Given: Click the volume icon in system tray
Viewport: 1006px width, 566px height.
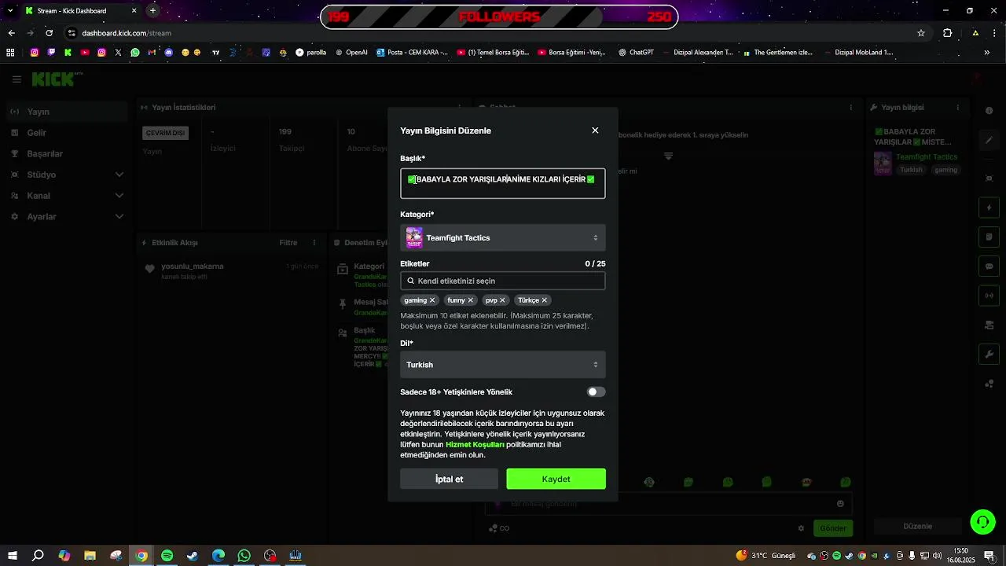Looking at the screenshot, I should pos(937,556).
